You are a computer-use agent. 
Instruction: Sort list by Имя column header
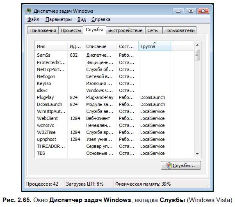click(x=51, y=46)
